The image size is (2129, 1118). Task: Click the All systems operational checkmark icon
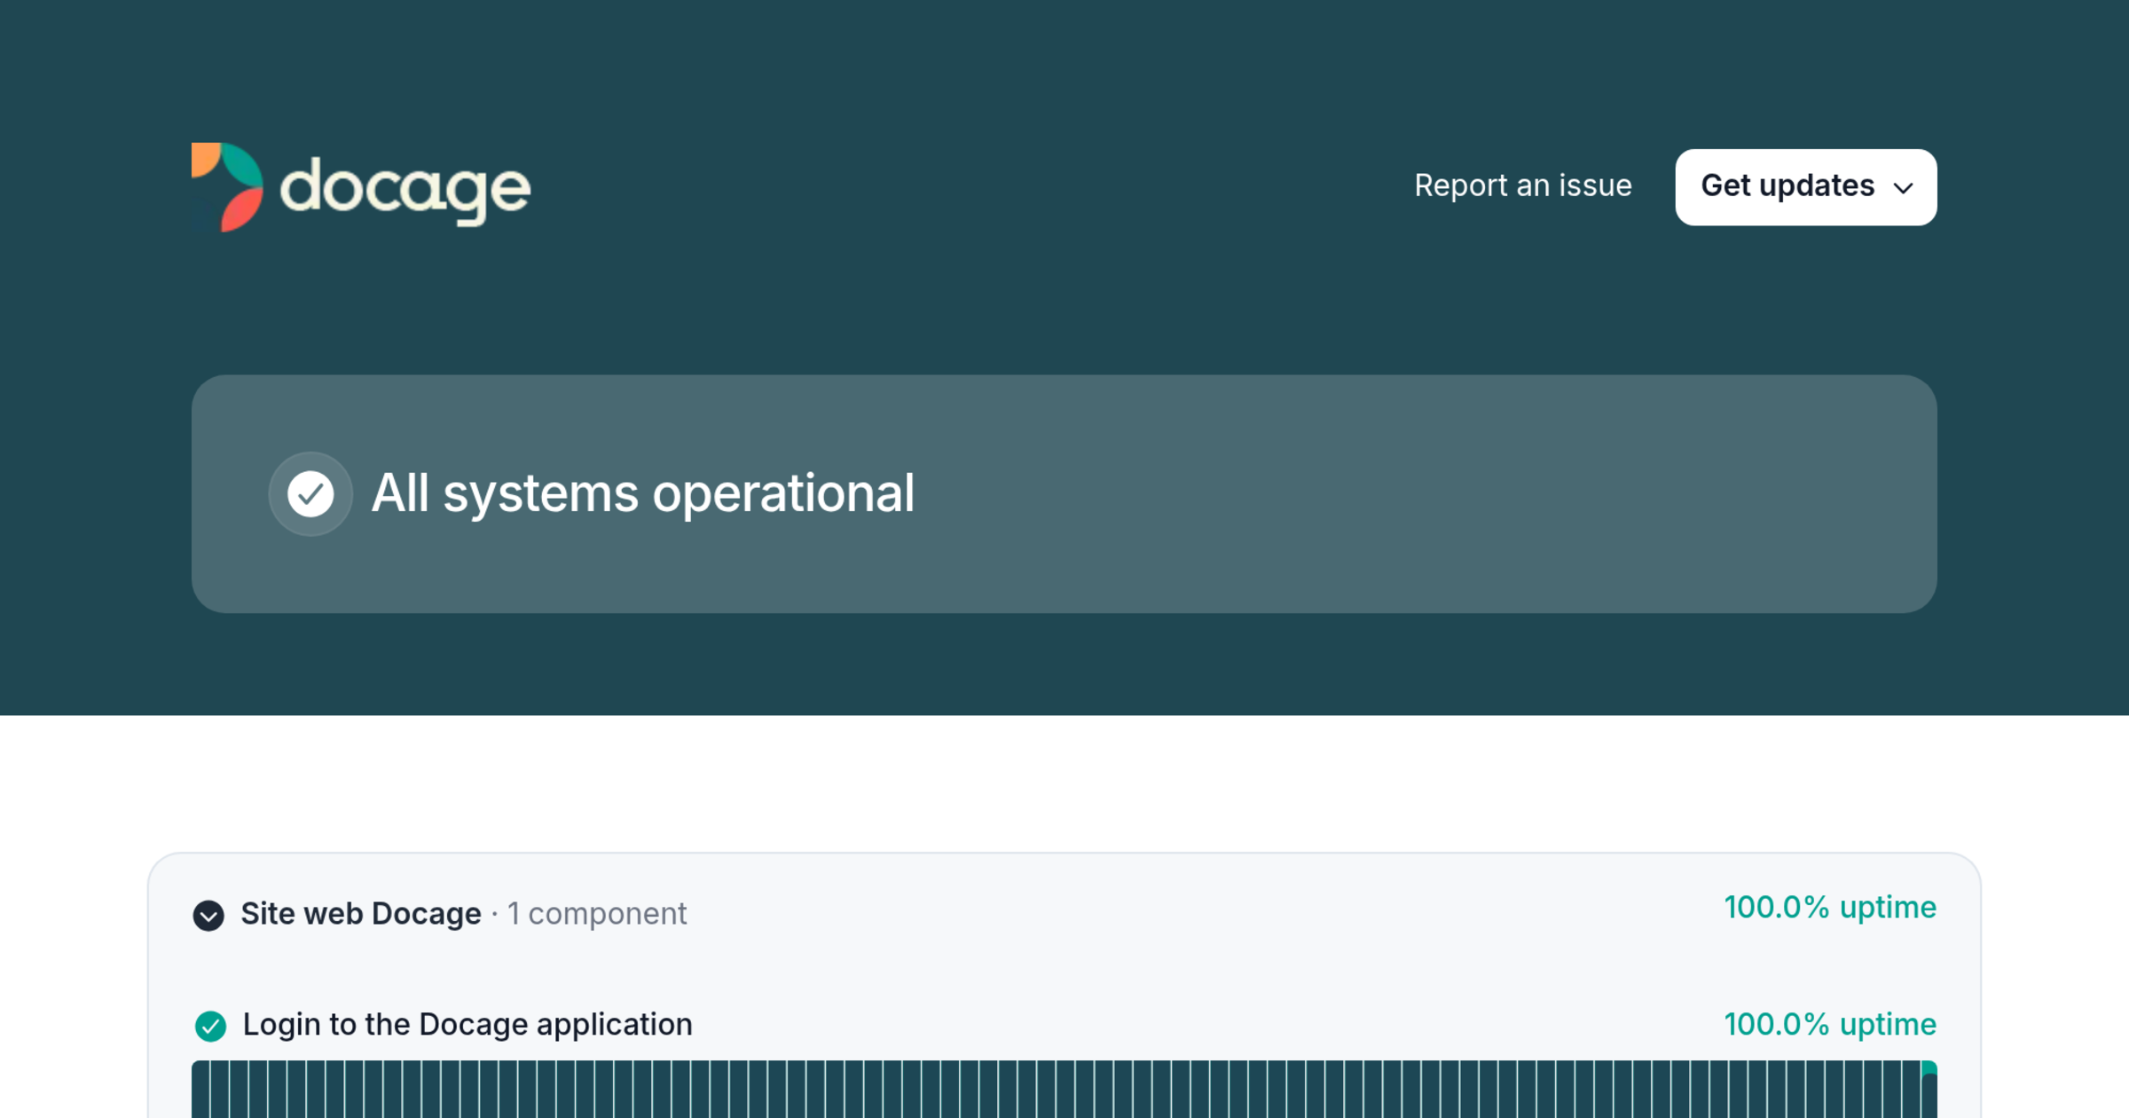click(310, 493)
